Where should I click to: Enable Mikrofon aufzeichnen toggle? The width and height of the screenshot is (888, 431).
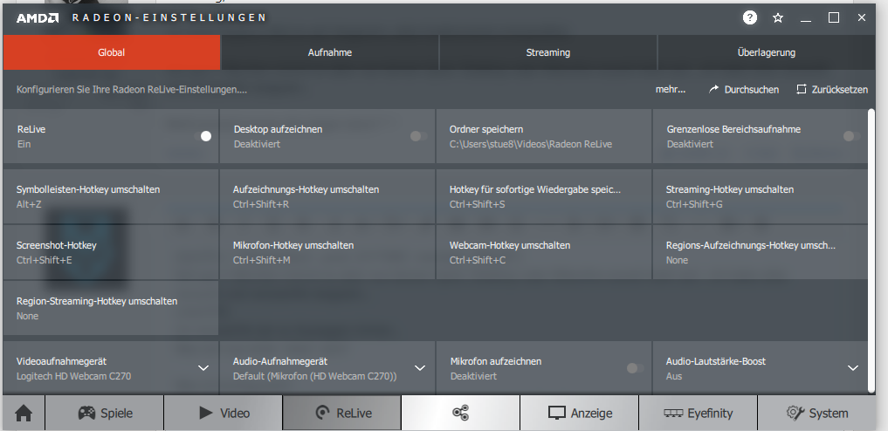tap(636, 368)
